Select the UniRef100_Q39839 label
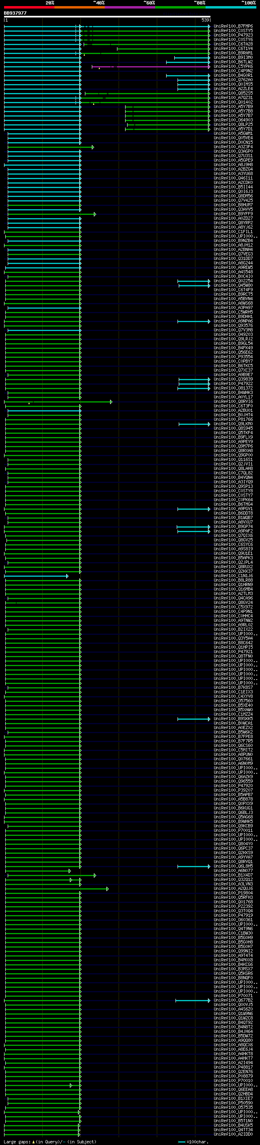This screenshot has width=260, height=1145. pos(233,379)
